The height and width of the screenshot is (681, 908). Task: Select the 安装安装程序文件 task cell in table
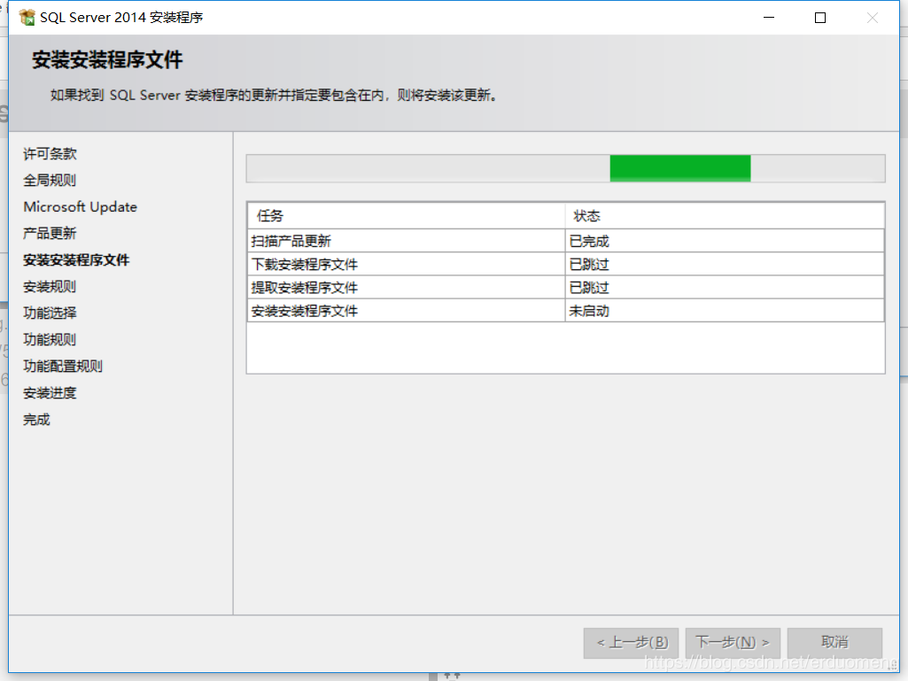point(406,311)
